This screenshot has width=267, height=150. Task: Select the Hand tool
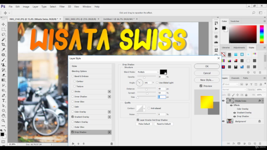(x=3, y=116)
